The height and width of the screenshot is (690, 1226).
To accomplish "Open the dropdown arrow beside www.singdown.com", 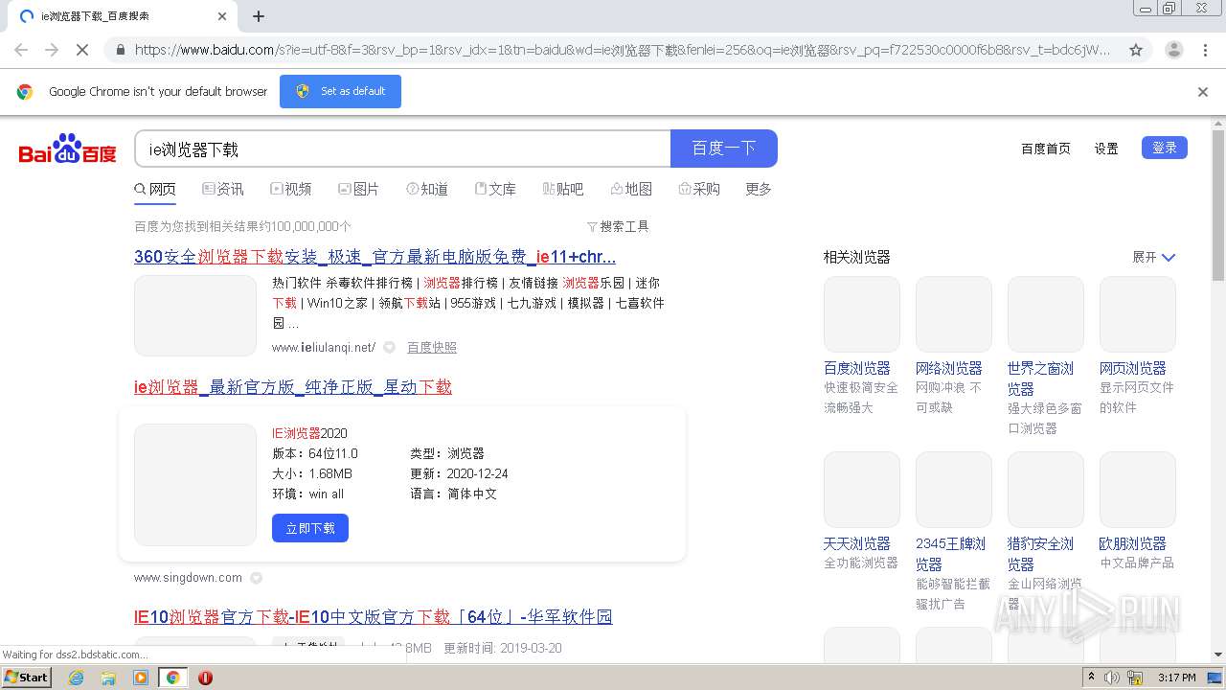I will [x=256, y=578].
